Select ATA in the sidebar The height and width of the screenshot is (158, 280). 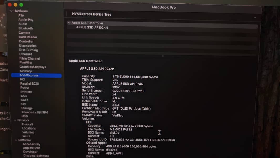(x=21, y=15)
